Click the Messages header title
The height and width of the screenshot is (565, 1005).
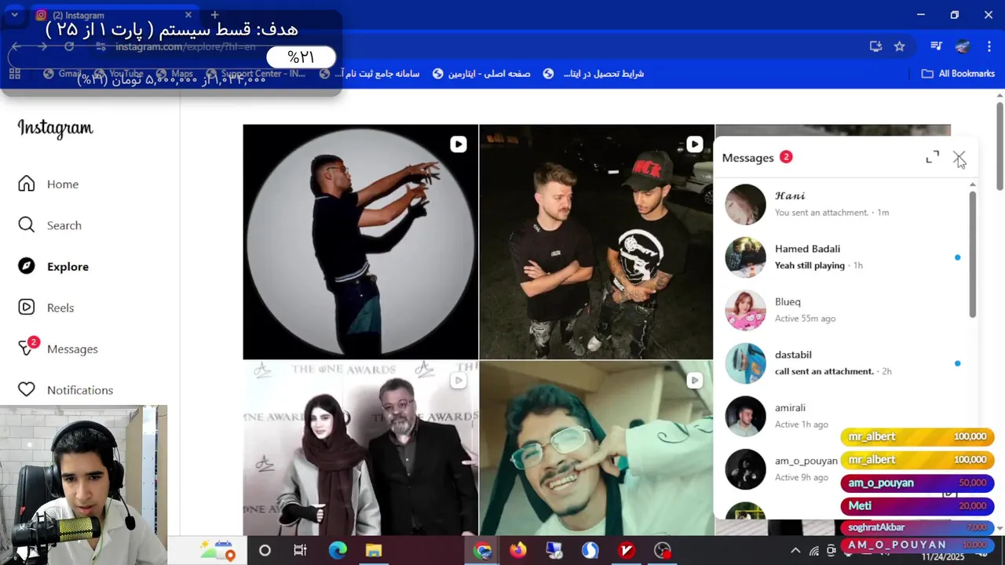point(747,158)
